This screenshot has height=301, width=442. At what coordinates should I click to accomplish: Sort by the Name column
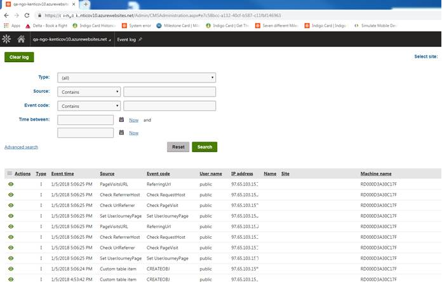(270, 173)
